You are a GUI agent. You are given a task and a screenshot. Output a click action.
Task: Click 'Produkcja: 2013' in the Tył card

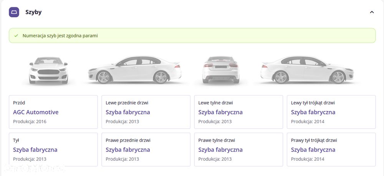[30, 159]
